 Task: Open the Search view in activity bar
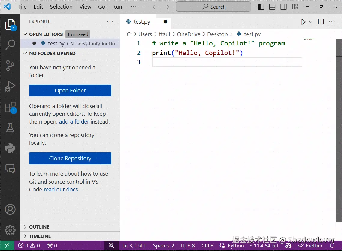point(10,45)
